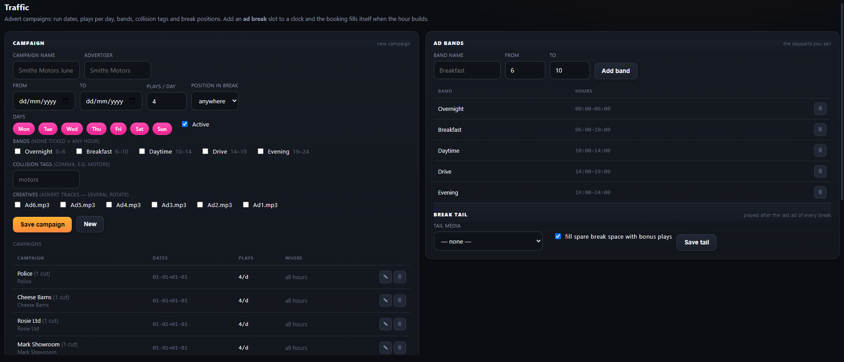Click the Overnight band row name
Image resolution: width=844 pixels, height=362 pixels.
451,109
